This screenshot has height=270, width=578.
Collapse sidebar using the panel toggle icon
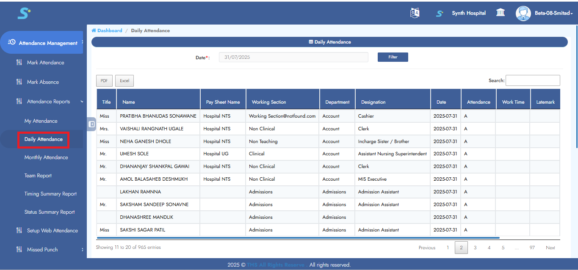(x=91, y=124)
